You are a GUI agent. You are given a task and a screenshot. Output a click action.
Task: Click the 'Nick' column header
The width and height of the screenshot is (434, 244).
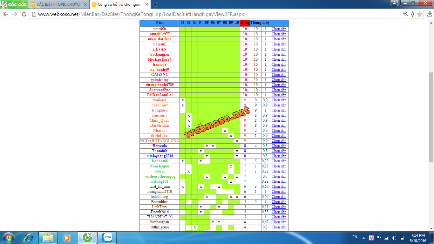[159, 23]
